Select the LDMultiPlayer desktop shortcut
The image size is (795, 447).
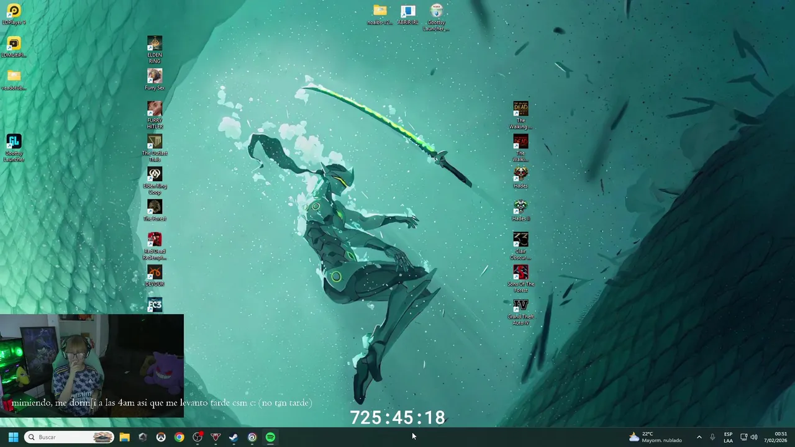coord(14,47)
